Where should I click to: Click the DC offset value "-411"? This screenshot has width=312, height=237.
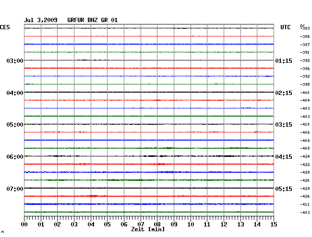pos(305,204)
